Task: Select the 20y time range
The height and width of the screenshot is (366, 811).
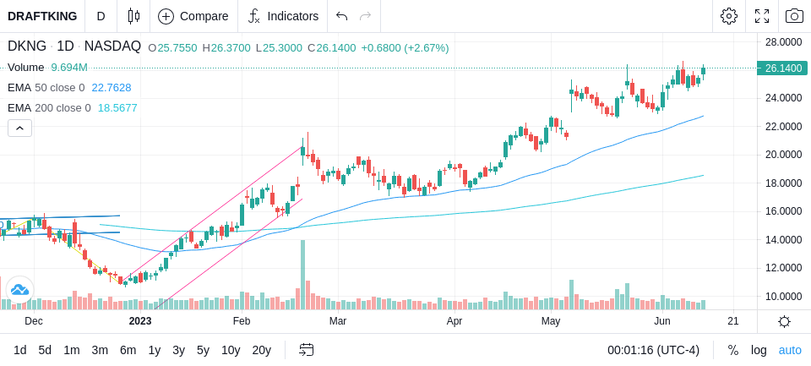Action: tap(261, 350)
